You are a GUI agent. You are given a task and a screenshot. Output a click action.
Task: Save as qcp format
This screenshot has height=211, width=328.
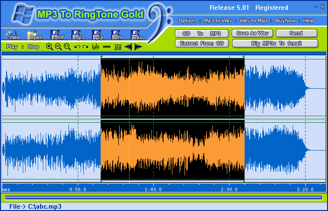pyautogui.click(x=98, y=35)
